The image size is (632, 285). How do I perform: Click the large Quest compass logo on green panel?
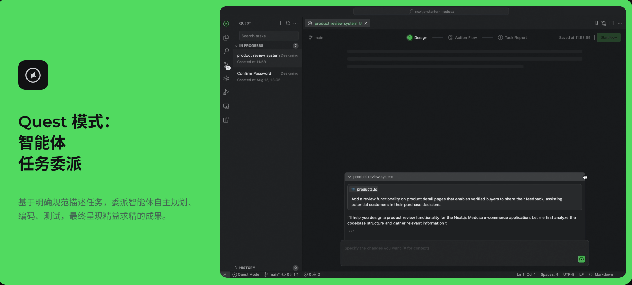[x=33, y=75]
